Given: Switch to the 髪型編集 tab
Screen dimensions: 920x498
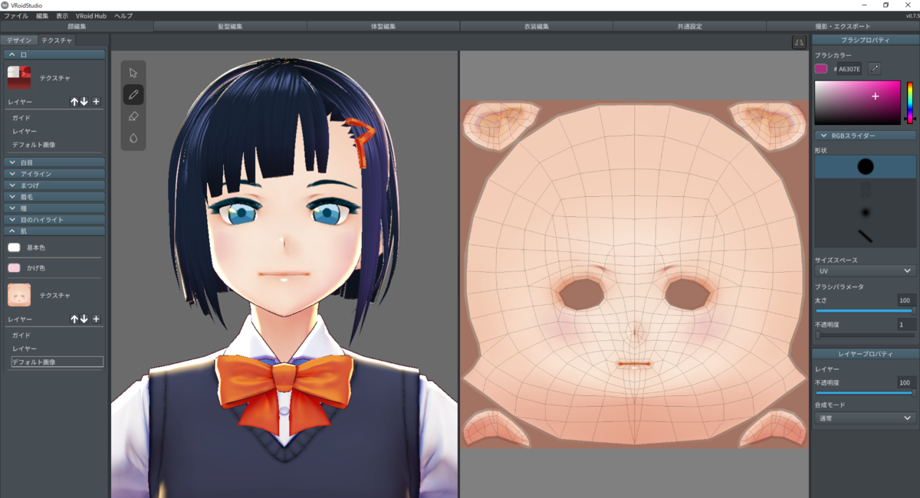Looking at the screenshot, I should tap(230, 26).
